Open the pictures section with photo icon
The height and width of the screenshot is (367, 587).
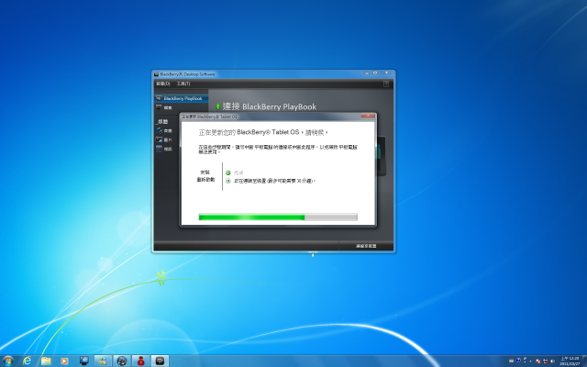pos(164,139)
